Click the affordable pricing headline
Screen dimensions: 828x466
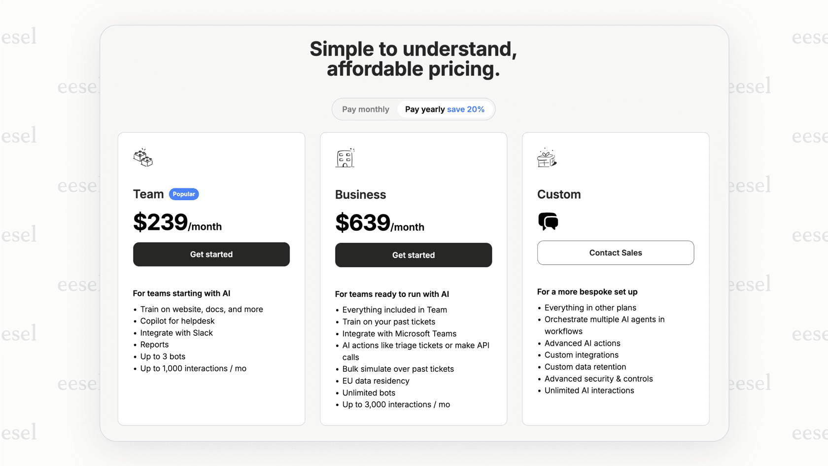click(x=413, y=69)
